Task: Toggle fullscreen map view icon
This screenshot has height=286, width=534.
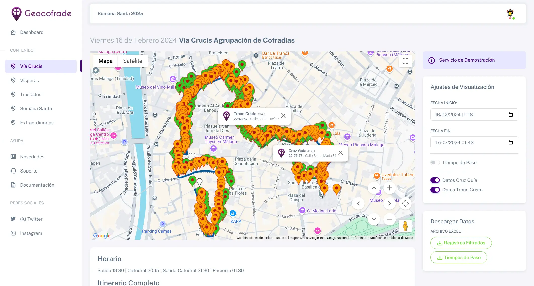Action: click(x=405, y=61)
